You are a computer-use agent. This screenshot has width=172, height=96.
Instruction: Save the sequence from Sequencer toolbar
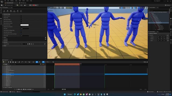pyautogui.click(x=8, y=62)
